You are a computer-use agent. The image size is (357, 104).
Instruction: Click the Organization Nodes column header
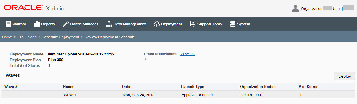(x=258, y=87)
